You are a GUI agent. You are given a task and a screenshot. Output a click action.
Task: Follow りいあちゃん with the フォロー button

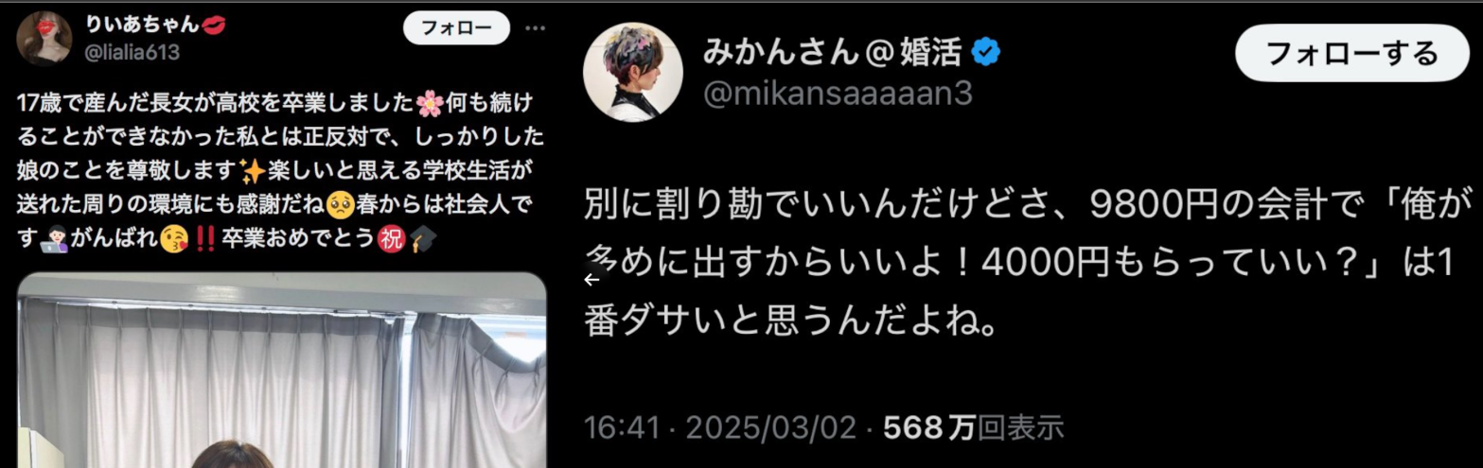coord(456,28)
